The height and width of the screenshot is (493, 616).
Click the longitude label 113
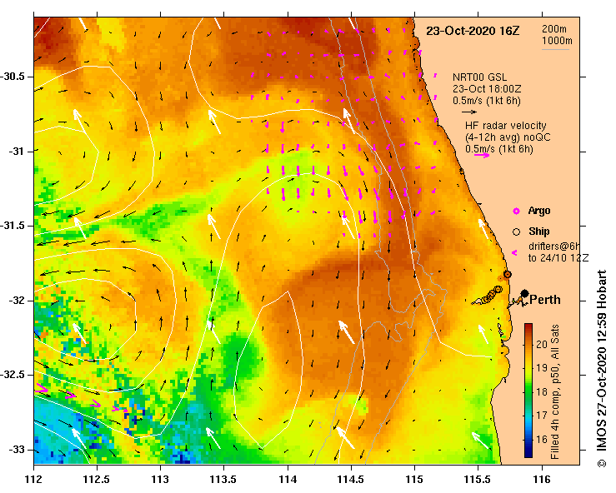click(x=161, y=480)
